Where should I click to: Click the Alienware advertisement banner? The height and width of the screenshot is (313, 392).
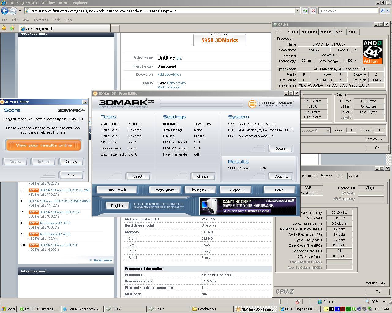click(248, 206)
